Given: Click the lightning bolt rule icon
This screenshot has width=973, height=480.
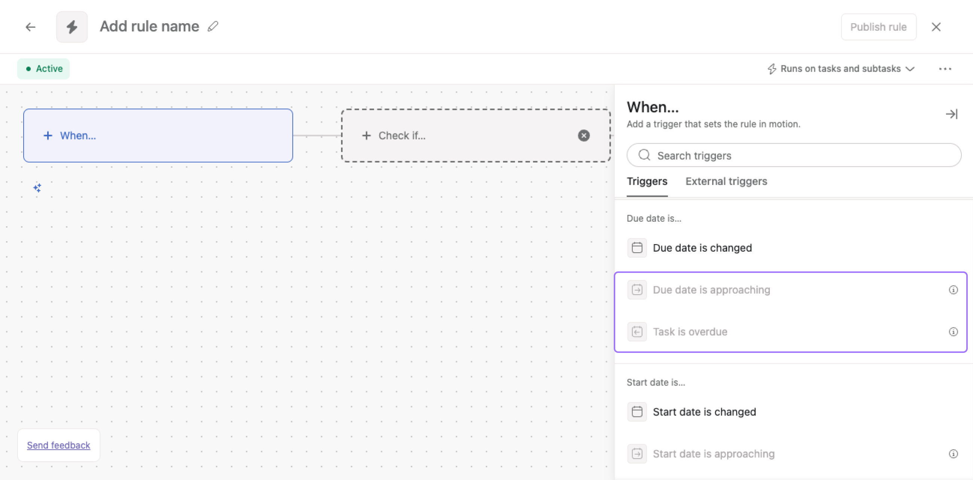Looking at the screenshot, I should (x=72, y=27).
